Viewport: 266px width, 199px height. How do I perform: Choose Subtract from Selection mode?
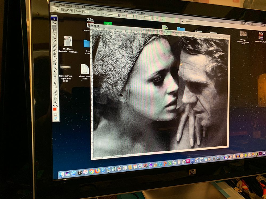(x=68, y=10)
